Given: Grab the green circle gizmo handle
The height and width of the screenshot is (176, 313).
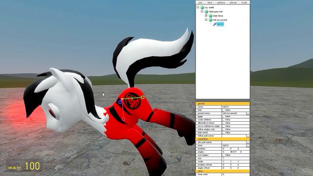Looking at the screenshot, I should [x=143, y=97].
